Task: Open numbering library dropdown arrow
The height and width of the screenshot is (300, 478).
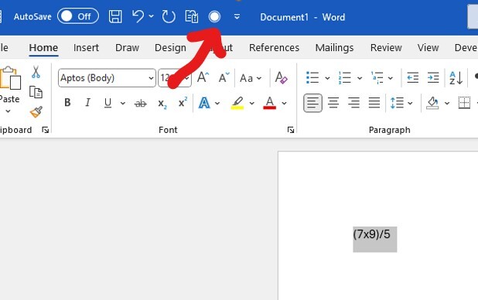Action: pos(360,78)
